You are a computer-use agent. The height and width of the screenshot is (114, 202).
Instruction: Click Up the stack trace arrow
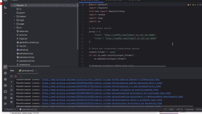pos(11,82)
